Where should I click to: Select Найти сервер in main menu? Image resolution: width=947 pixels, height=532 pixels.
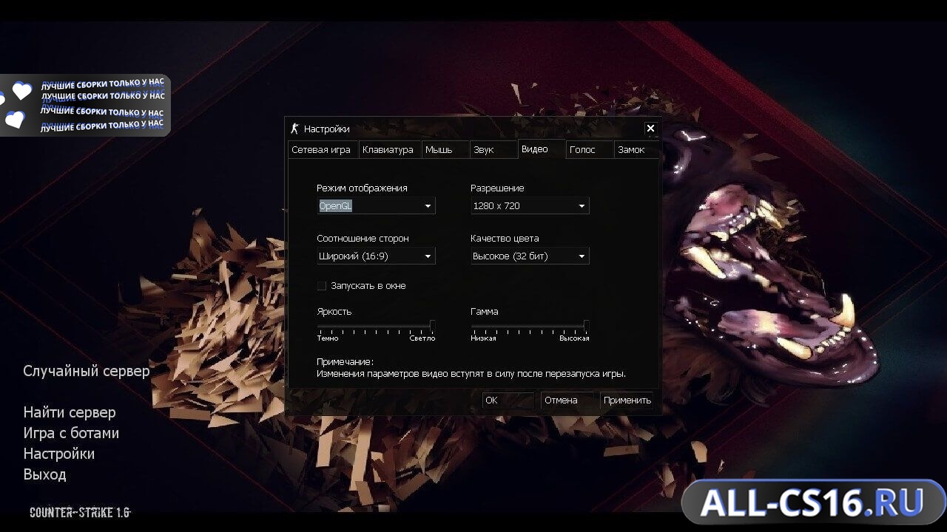tap(70, 412)
